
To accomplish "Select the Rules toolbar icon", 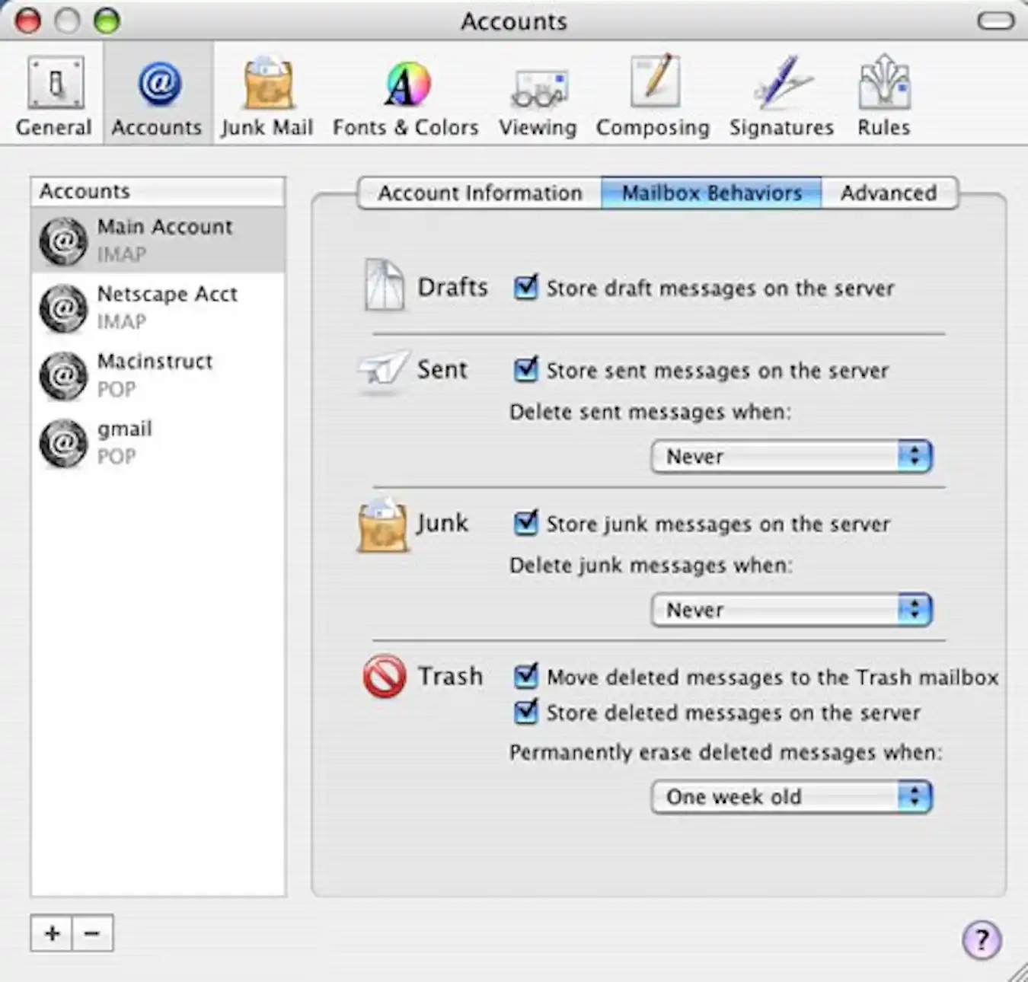I will pyautogui.click(x=883, y=91).
